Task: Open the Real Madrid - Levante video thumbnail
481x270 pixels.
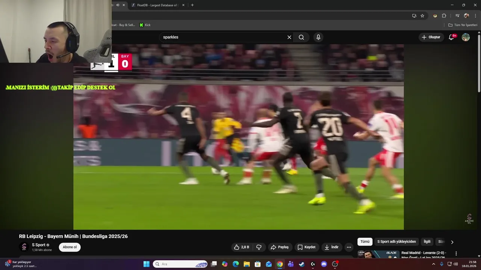Action: click(x=378, y=255)
